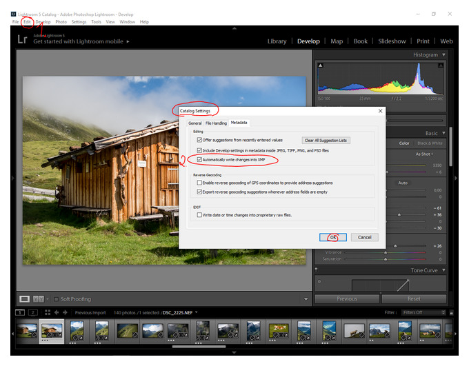The height and width of the screenshot is (366, 469).
Task: Open the File menu
Action: pos(15,22)
